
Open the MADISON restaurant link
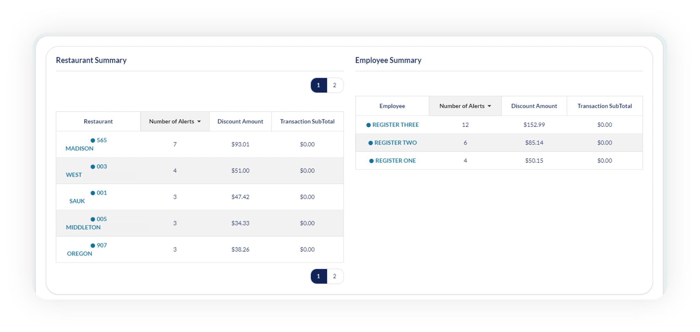click(80, 148)
